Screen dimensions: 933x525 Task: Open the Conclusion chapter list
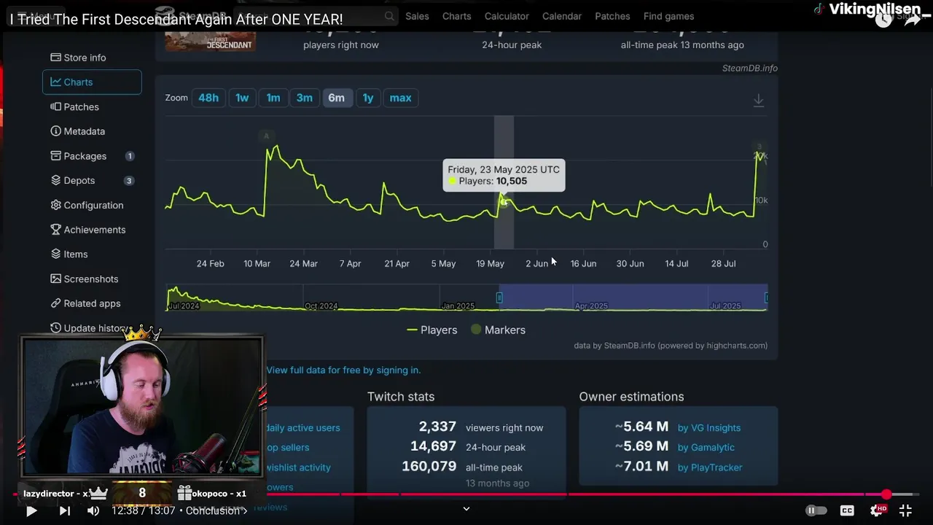coord(216,510)
